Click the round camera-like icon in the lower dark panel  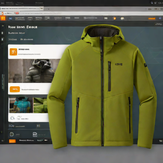pos(12,134)
